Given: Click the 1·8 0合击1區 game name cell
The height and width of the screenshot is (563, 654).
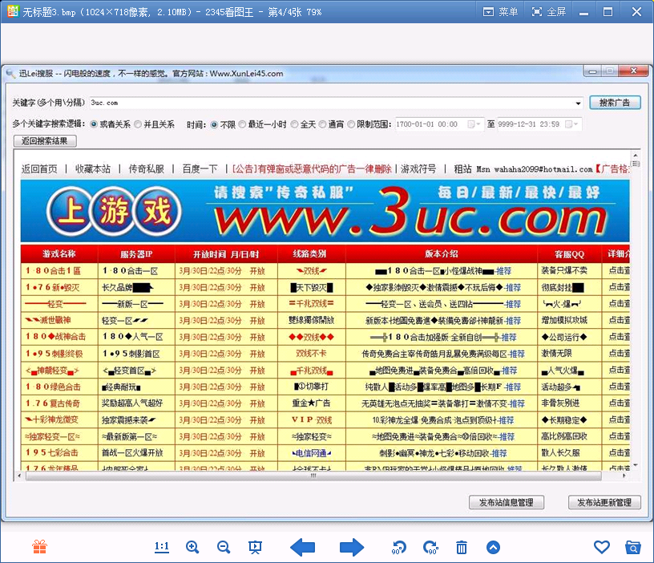Looking at the screenshot, I should pos(59,271).
